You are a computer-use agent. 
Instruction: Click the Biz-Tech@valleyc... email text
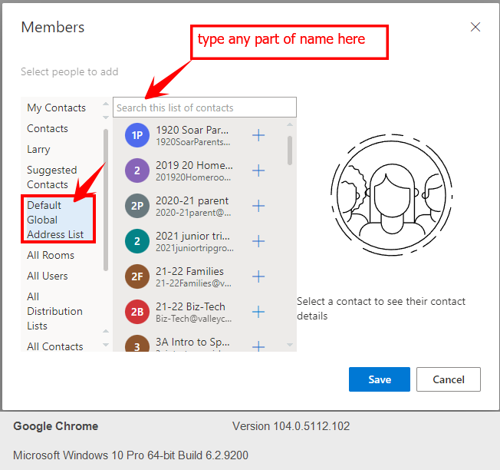point(193,319)
